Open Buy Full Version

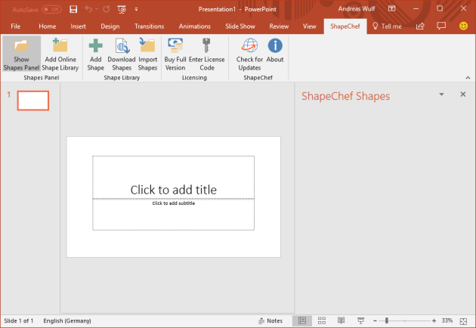(175, 54)
